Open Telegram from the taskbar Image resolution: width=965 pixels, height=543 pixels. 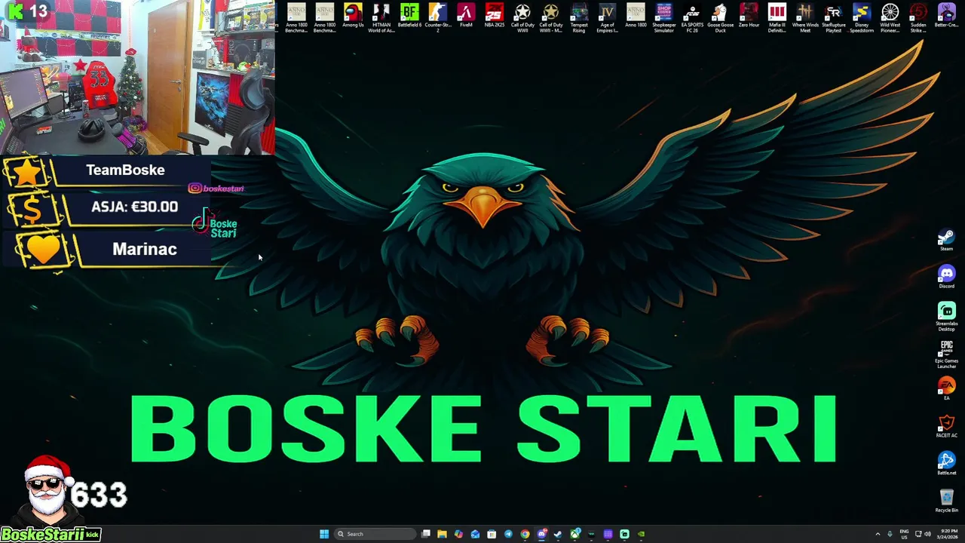[x=508, y=534]
